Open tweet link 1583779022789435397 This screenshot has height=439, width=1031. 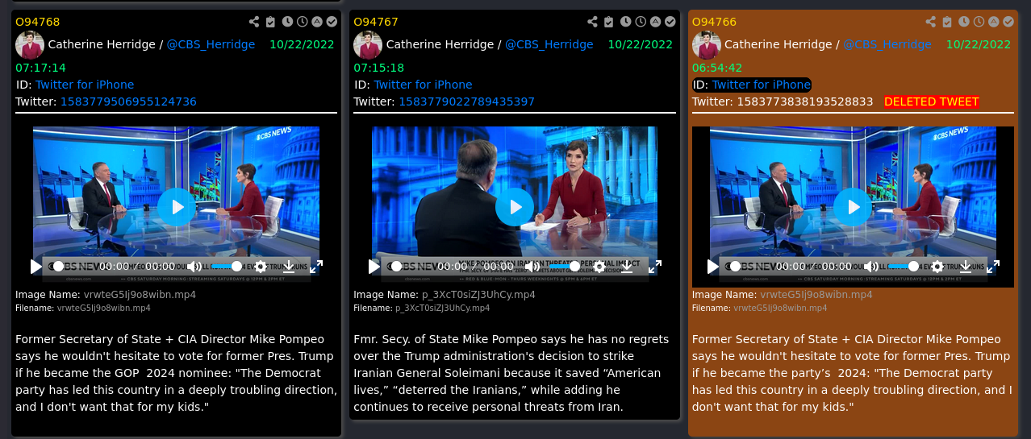pos(466,101)
